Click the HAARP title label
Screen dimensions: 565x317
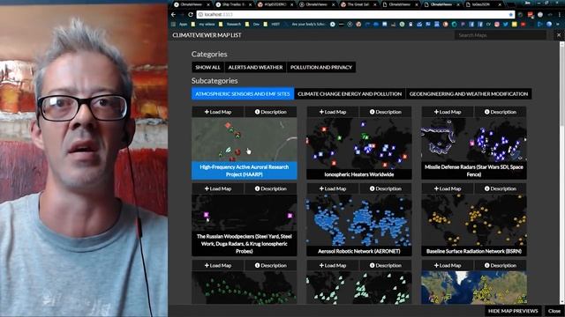click(245, 171)
